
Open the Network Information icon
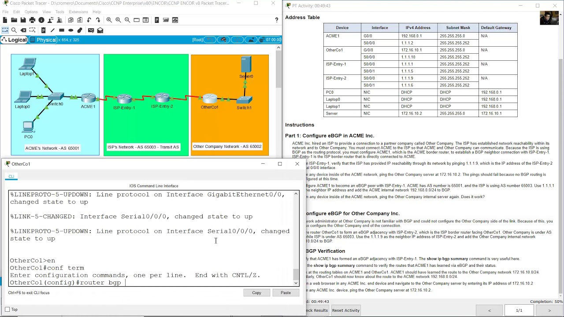click(x=41, y=20)
